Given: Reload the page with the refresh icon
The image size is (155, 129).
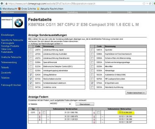Looking at the screenshot, I should click(x=150, y=4).
